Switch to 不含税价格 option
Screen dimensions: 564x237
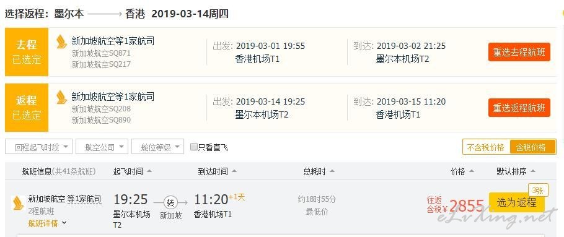486,147
